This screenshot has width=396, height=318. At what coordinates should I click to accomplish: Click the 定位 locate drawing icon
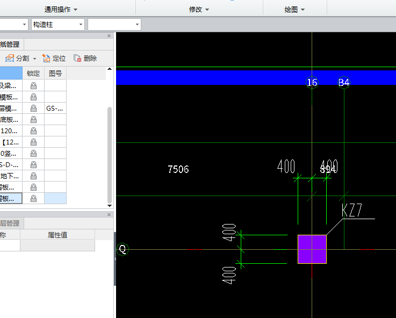[46, 59]
